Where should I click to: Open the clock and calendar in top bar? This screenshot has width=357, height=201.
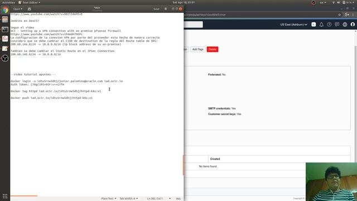pyautogui.click(x=184, y=2)
